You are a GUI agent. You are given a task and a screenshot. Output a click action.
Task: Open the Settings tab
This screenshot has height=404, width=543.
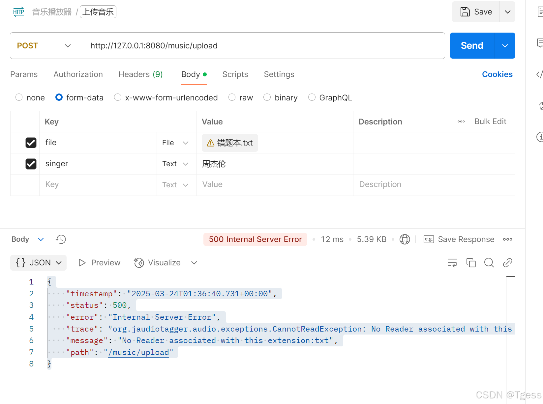(x=279, y=74)
